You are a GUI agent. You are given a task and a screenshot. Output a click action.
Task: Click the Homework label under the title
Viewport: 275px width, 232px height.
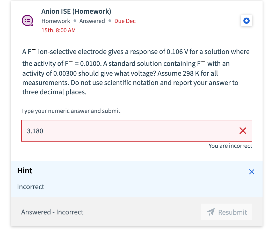(56, 21)
